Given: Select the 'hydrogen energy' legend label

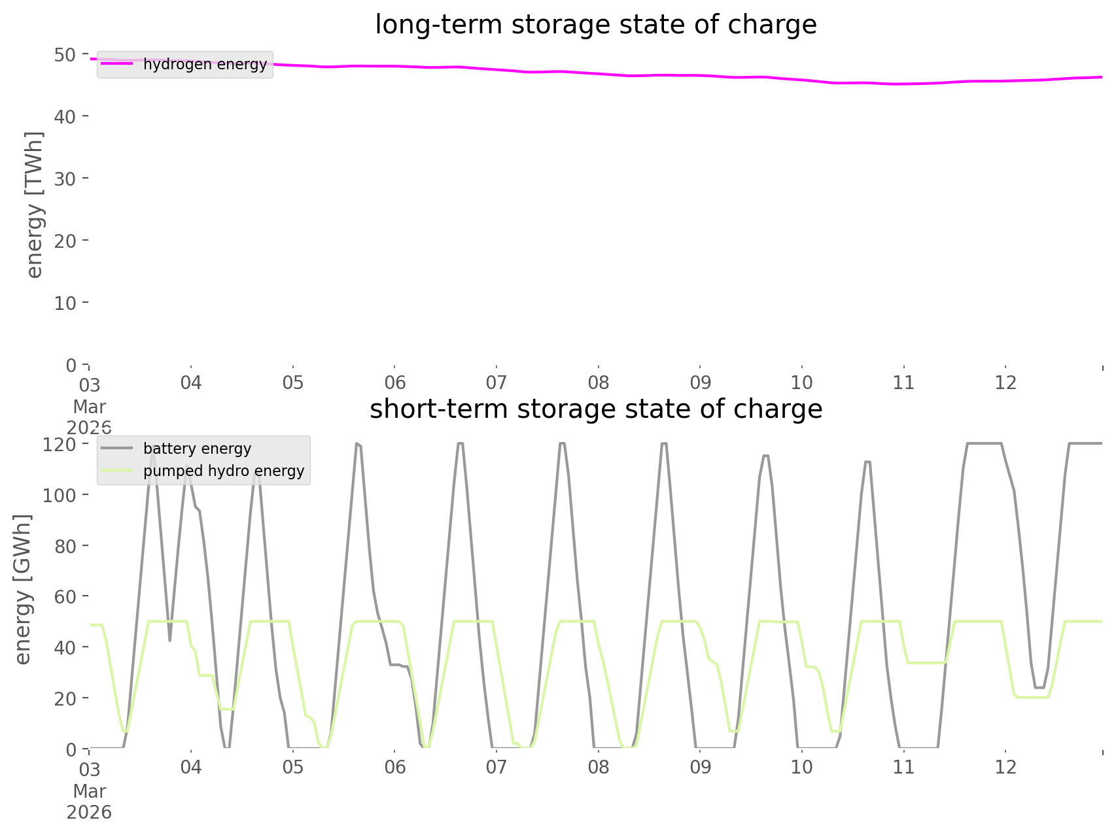Looking at the screenshot, I should [205, 64].
